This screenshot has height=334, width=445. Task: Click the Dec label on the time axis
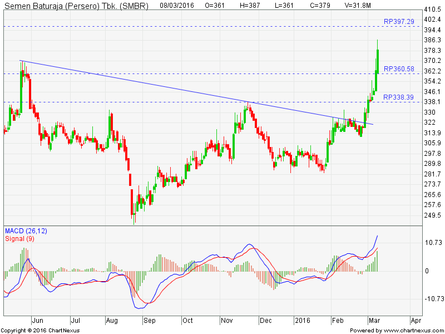point(266,321)
